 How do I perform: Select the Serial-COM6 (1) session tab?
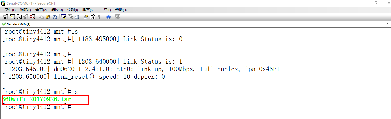tap(17, 24)
